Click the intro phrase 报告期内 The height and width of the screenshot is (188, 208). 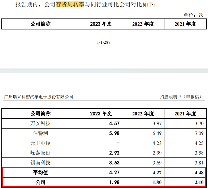(27, 4)
